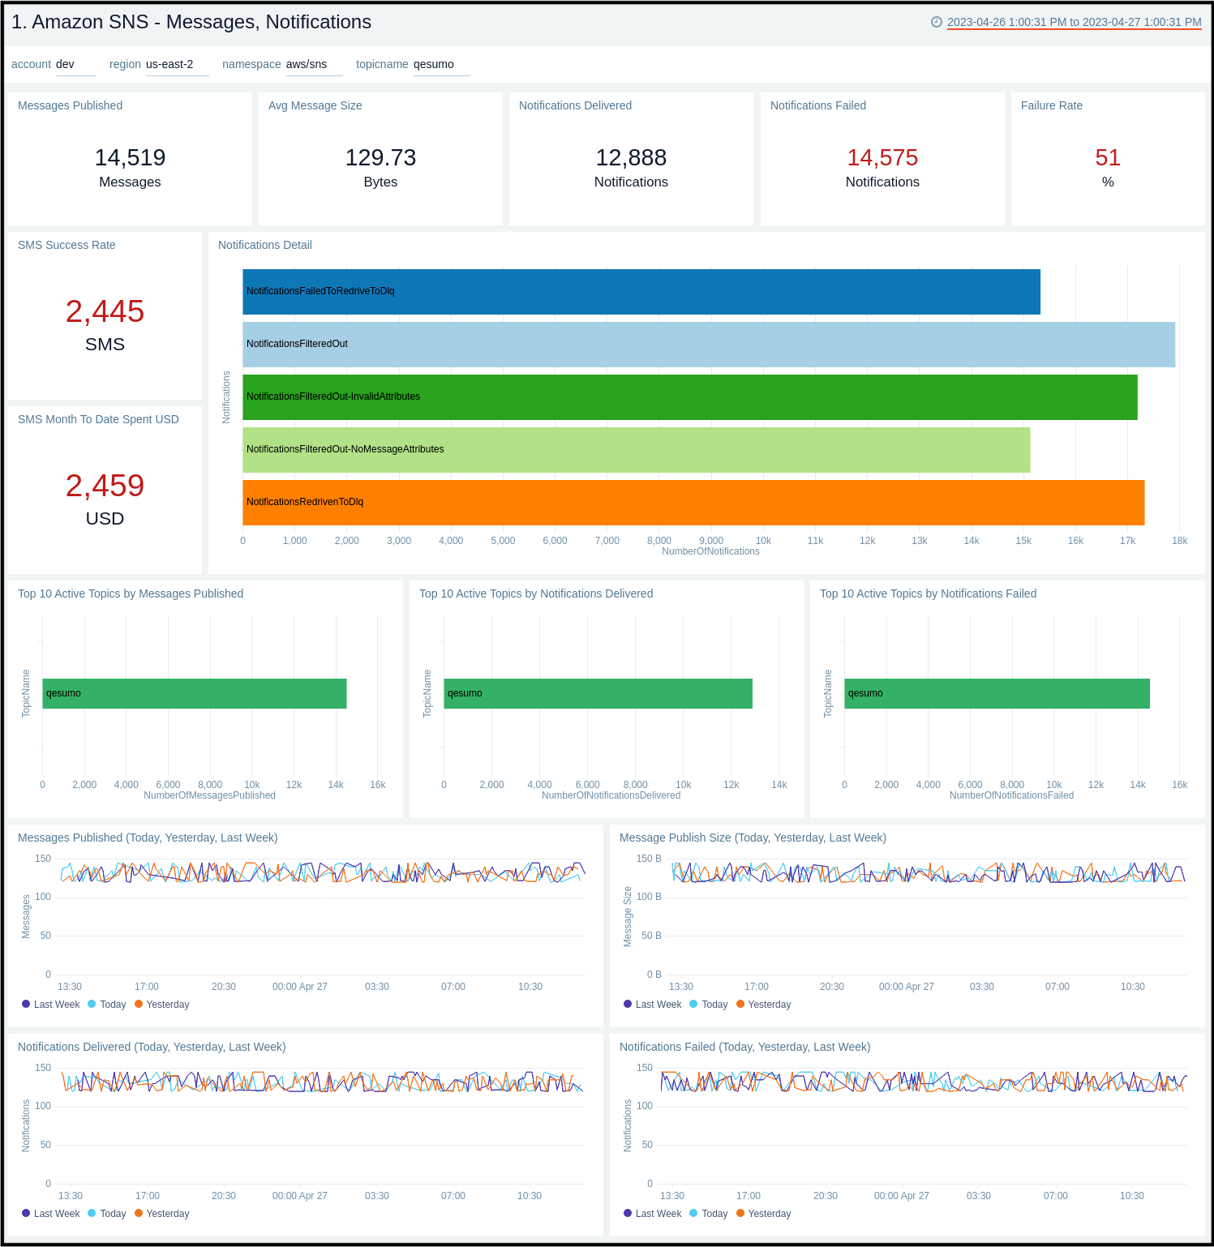1214x1247 pixels.
Task: Edit the topicname filter field qesumo
Action: (434, 64)
